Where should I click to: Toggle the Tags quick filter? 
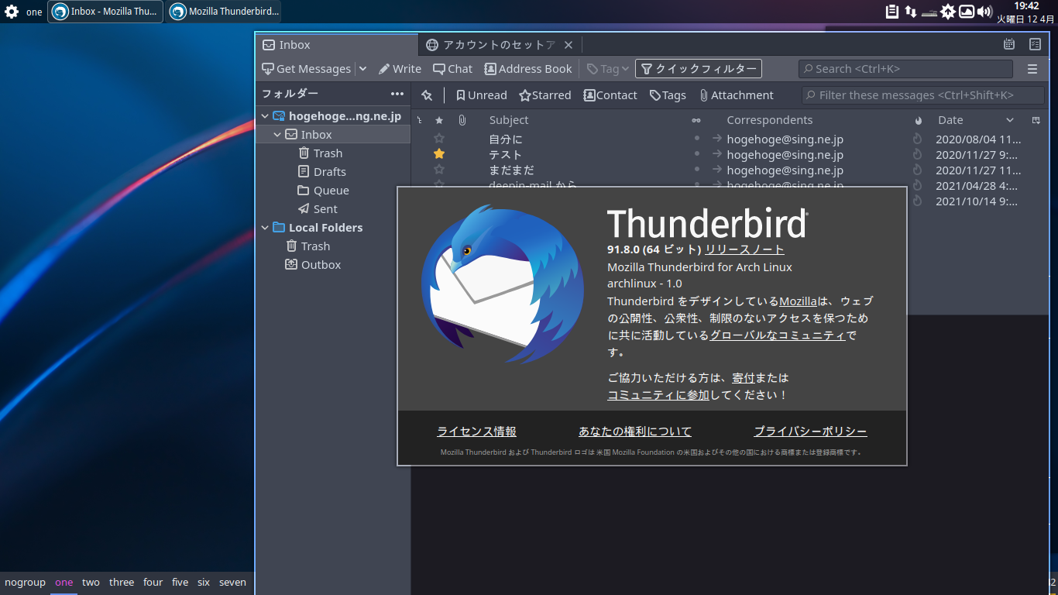(x=668, y=95)
